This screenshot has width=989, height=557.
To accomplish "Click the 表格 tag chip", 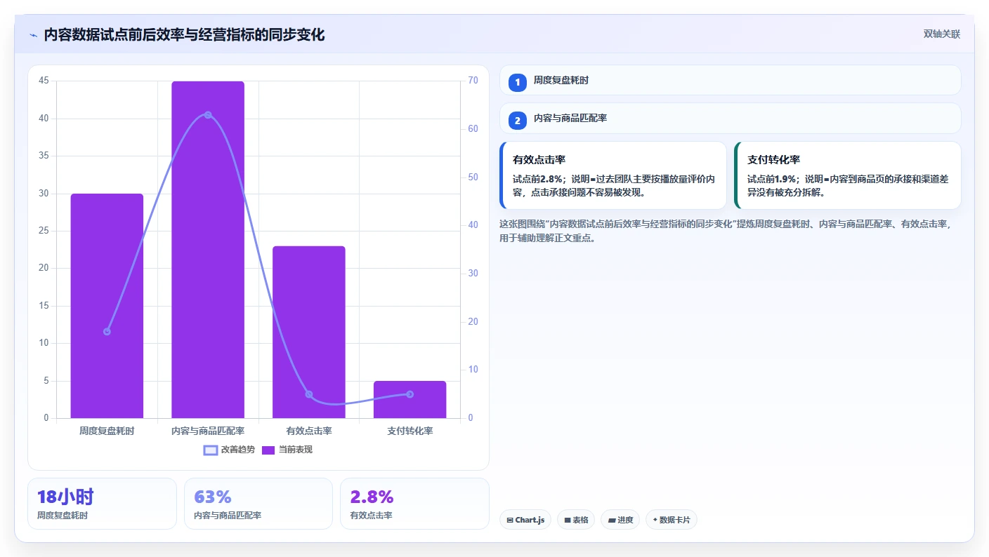I will tap(576, 520).
